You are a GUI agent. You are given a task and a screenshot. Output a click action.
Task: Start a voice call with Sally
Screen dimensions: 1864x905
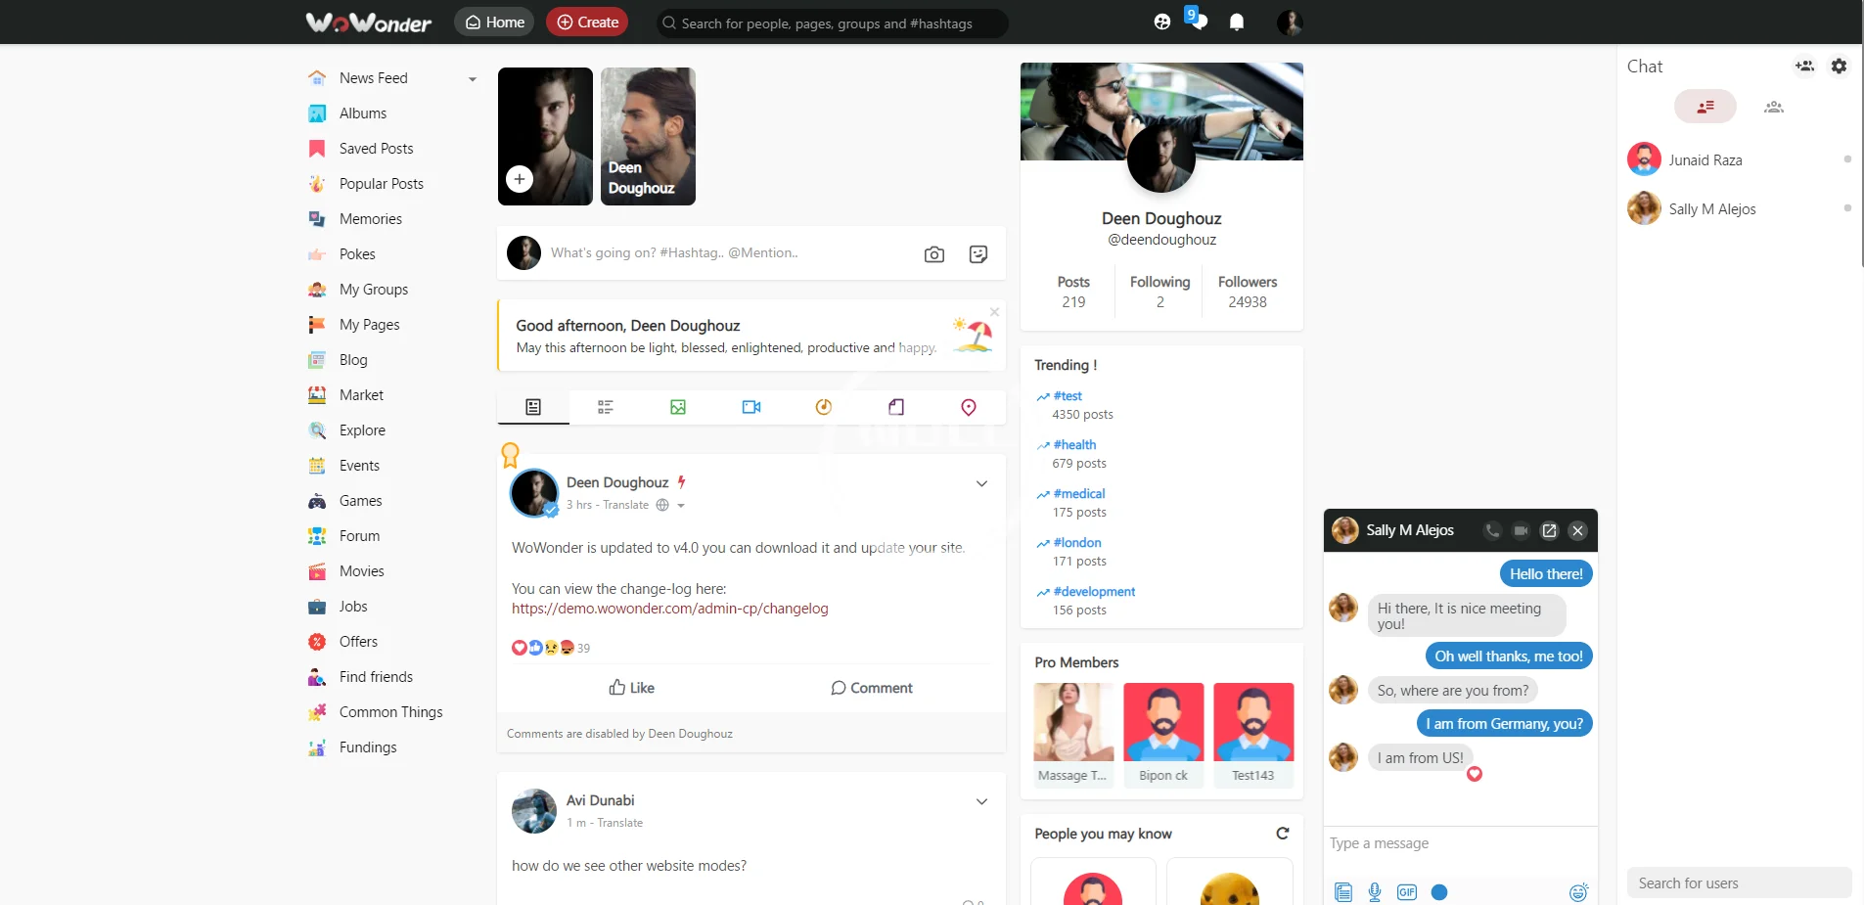1491,530
